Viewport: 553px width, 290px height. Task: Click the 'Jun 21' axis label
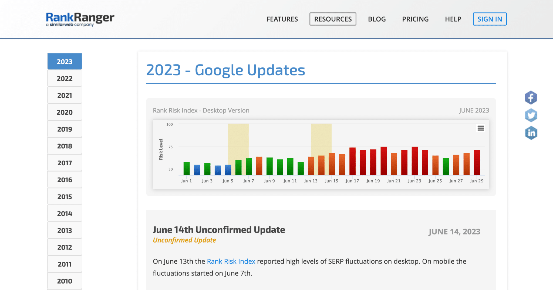tap(394, 181)
